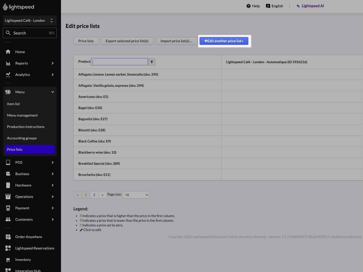This screenshot has height=272, width=363.
Task: Click the Help question mark icon
Action: (x=249, y=6)
